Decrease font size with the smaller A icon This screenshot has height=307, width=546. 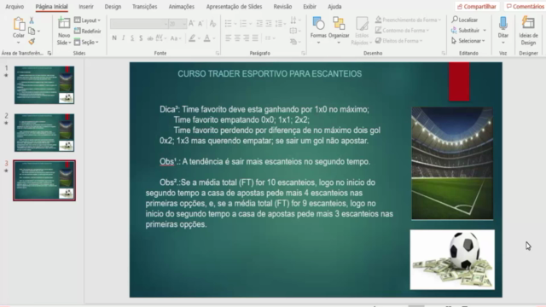pos(200,24)
